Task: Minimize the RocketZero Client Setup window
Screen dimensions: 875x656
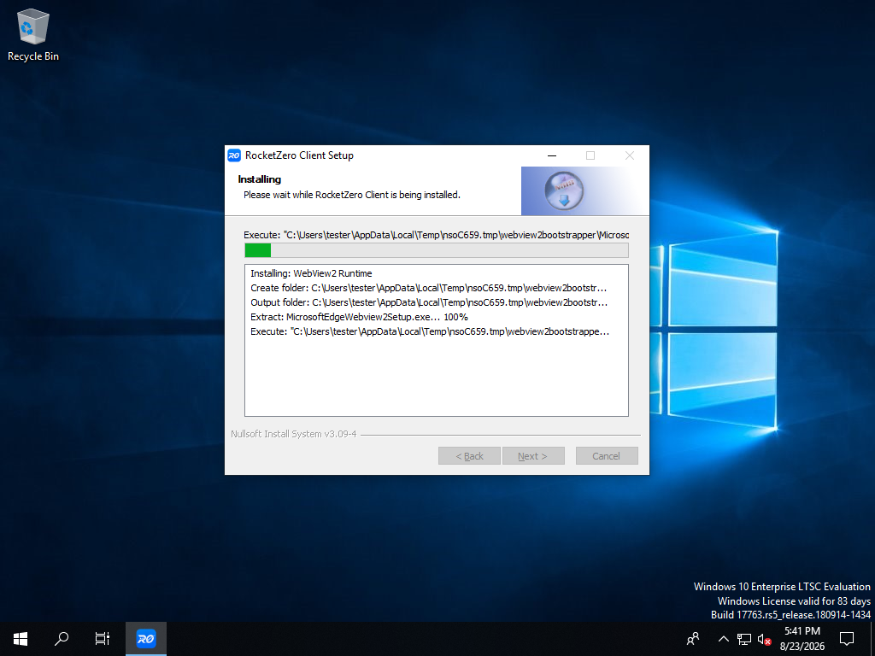Action: pyautogui.click(x=552, y=155)
